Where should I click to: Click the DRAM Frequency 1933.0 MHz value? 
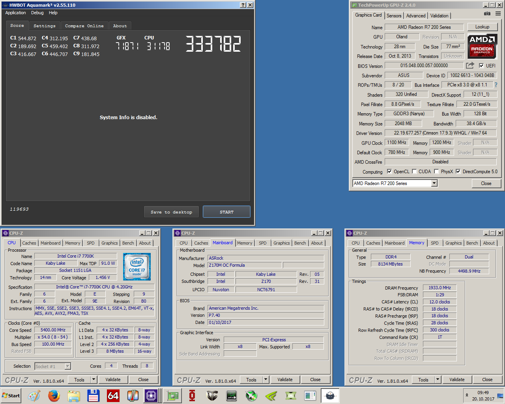[440, 288]
